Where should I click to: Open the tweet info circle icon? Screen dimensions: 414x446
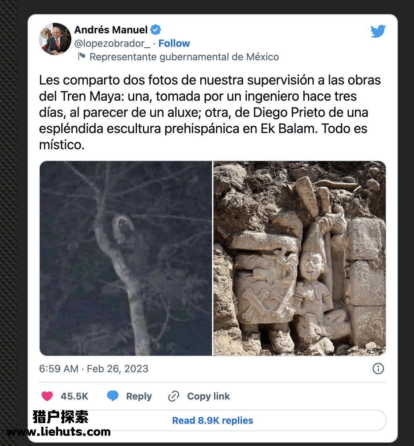pos(378,369)
